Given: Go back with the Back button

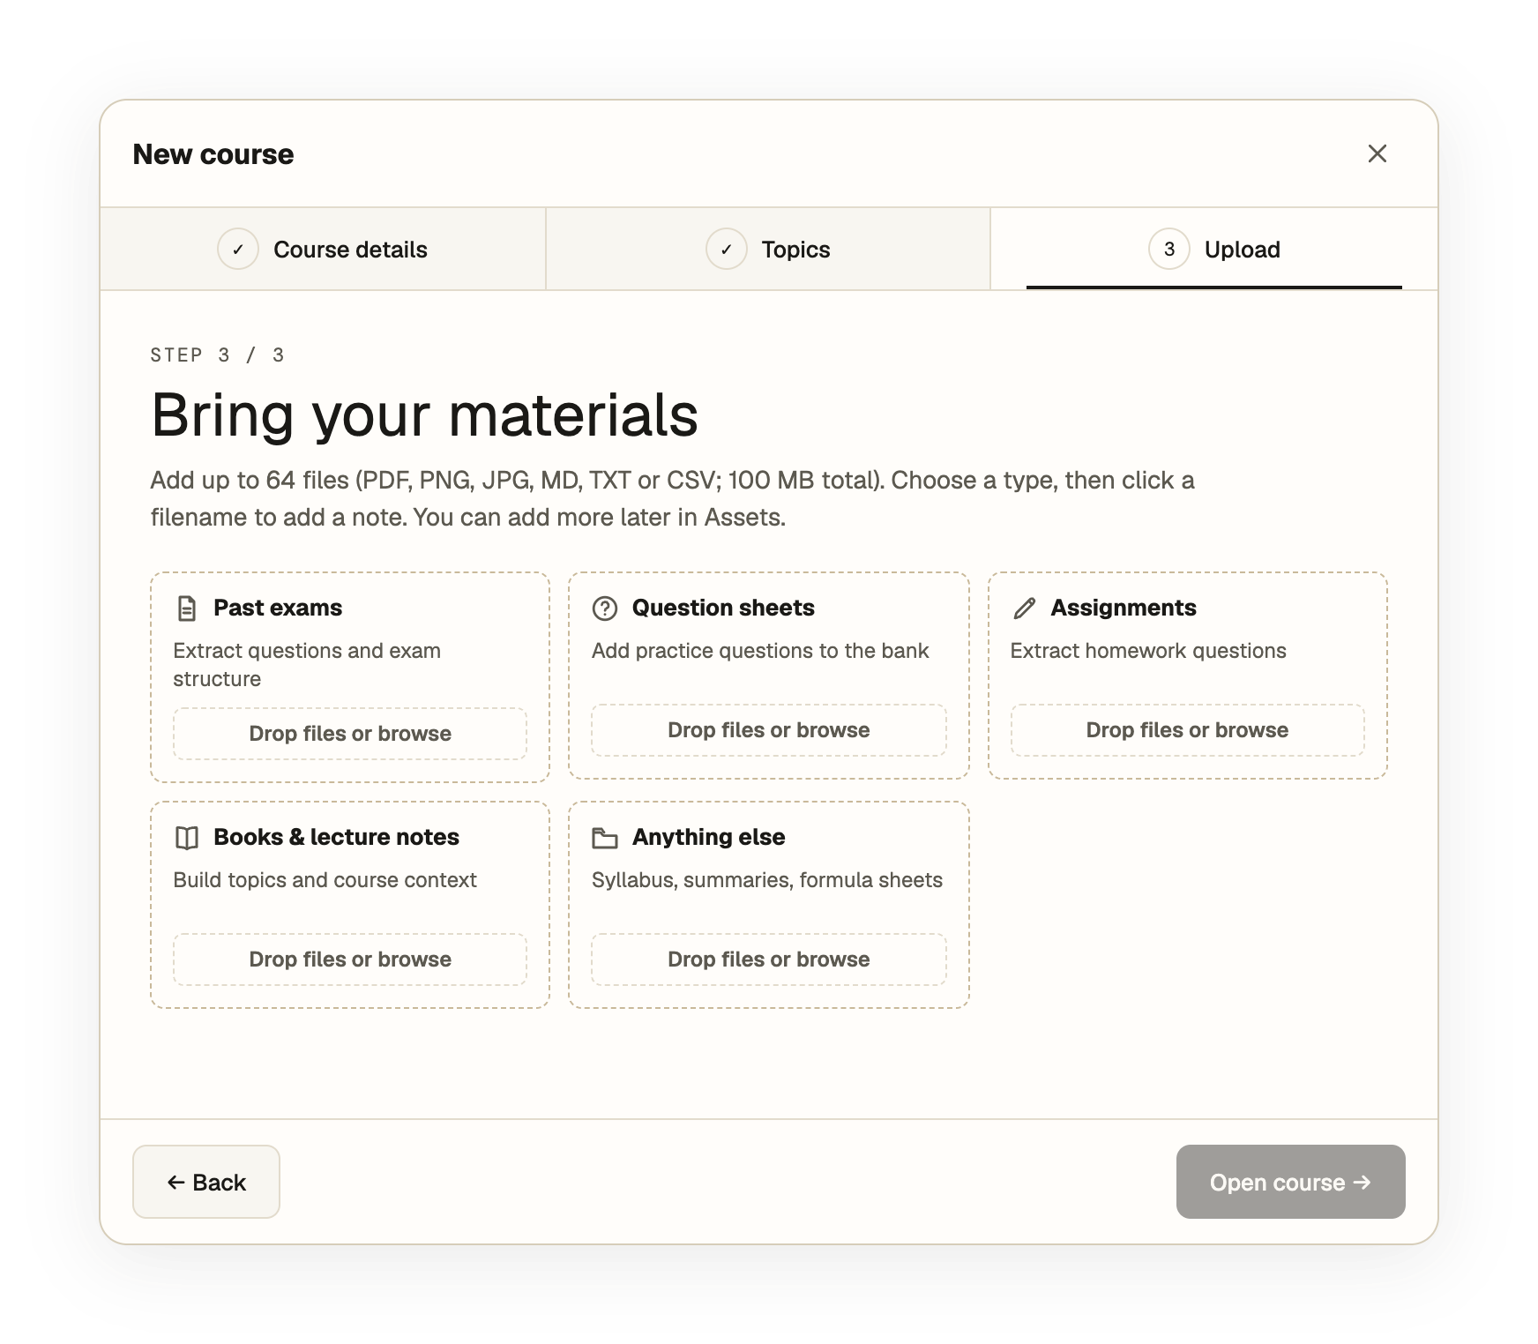Looking at the screenshot, I should tap(206, 1182).
